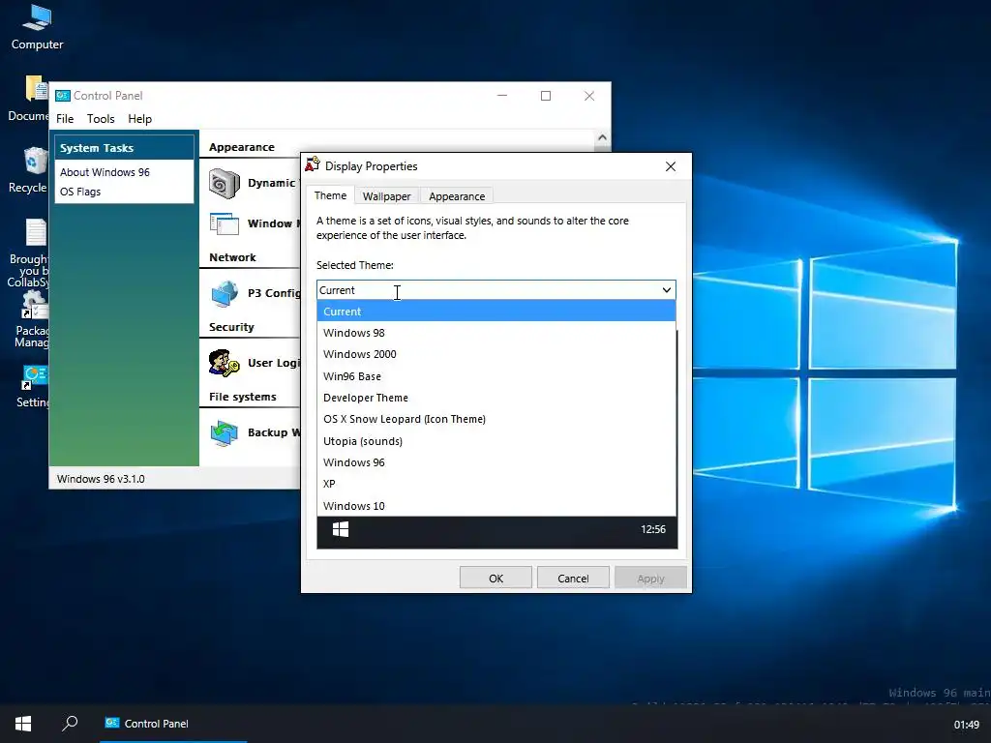The width and height of the screenshot is (991, 743).
Task: Choose the Utopia (sounds) theme
Action: (496, 441)
